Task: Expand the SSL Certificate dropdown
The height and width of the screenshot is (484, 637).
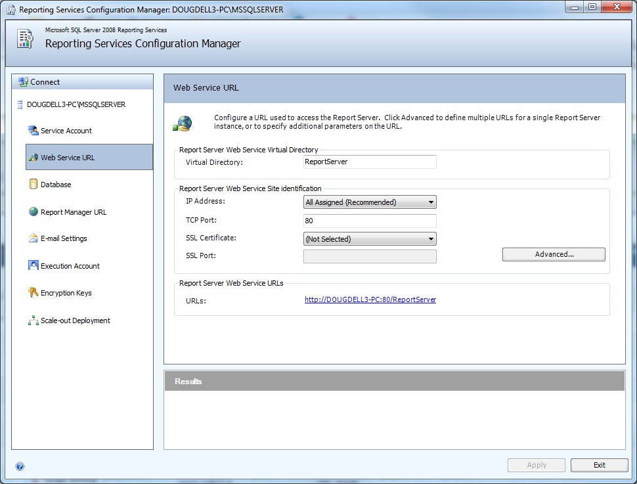Action: point(370,238)
